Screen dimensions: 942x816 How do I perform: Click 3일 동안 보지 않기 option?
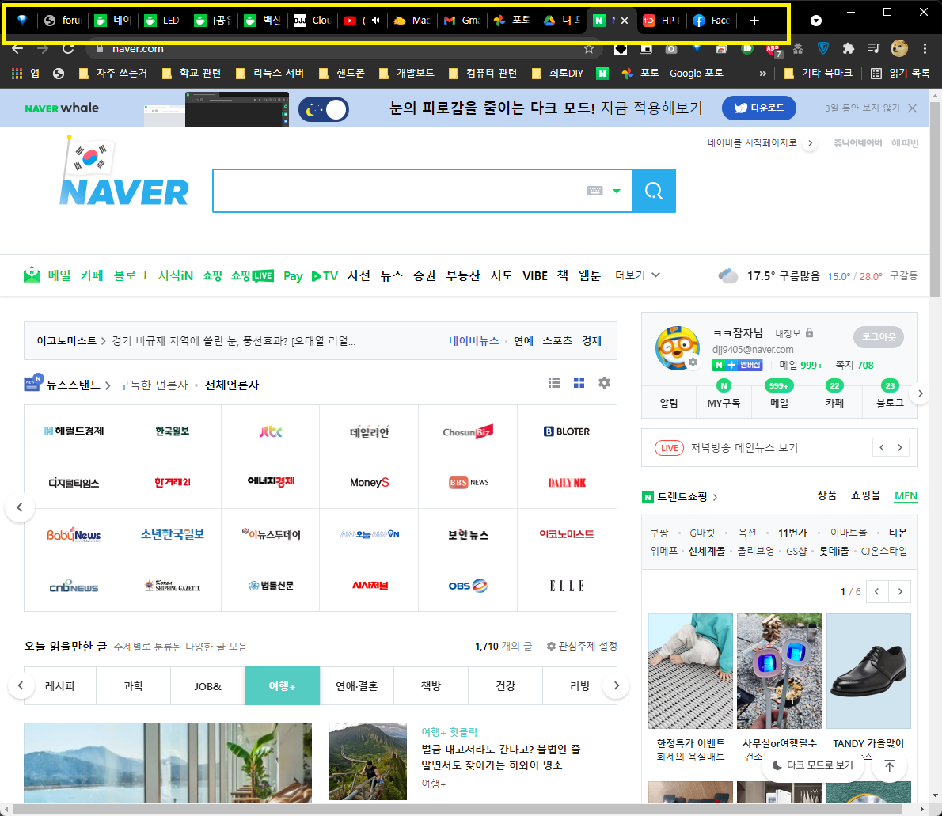(862, 108)
